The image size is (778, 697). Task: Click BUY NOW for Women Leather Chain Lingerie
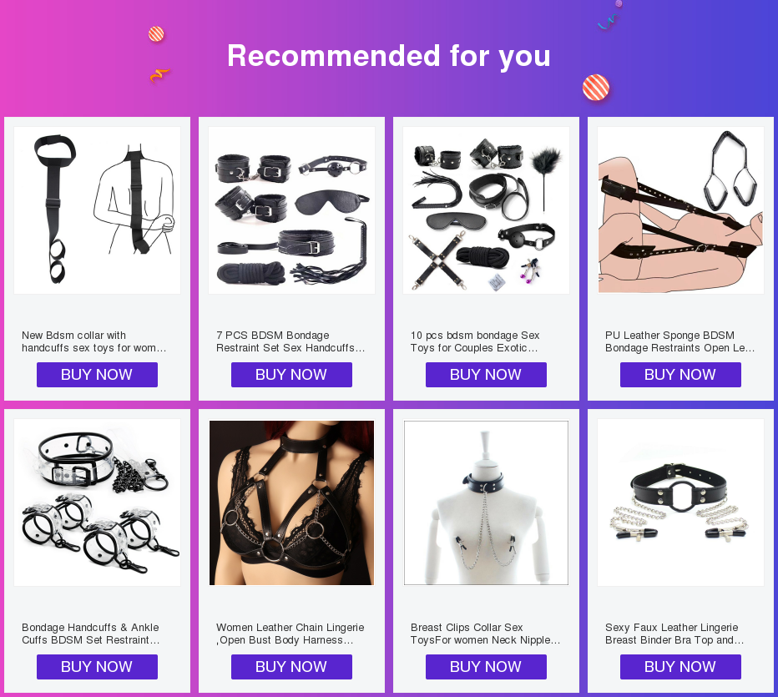(292, 667)
